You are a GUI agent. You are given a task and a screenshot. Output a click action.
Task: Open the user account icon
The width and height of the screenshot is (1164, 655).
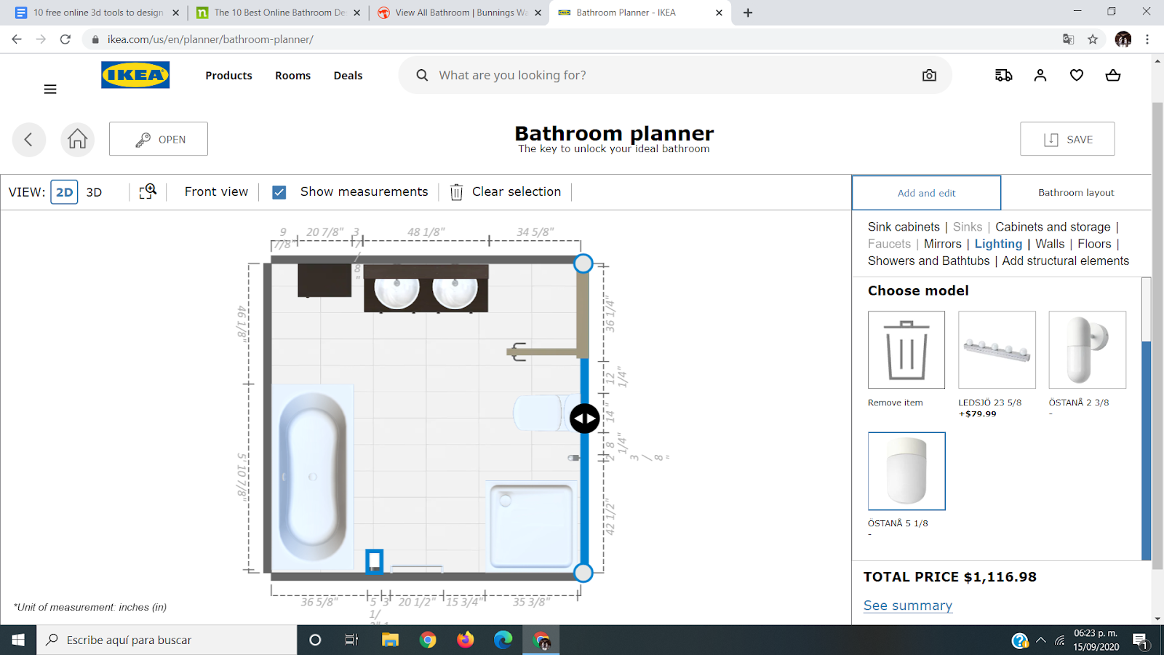(x=1040, y=75)
